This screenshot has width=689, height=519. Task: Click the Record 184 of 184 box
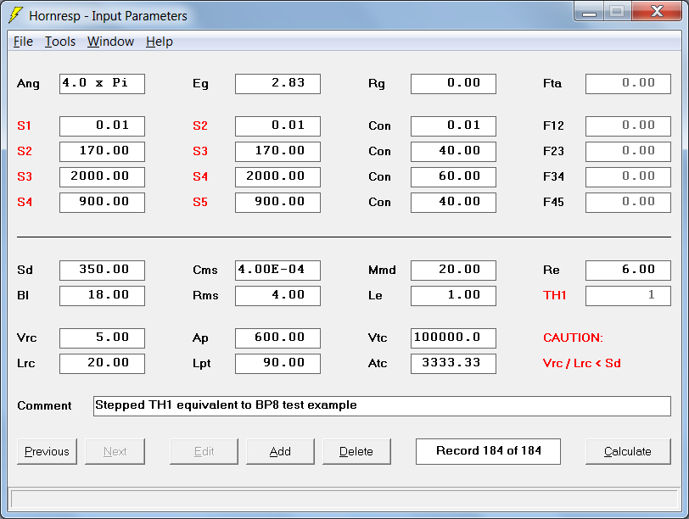(488, 451)
